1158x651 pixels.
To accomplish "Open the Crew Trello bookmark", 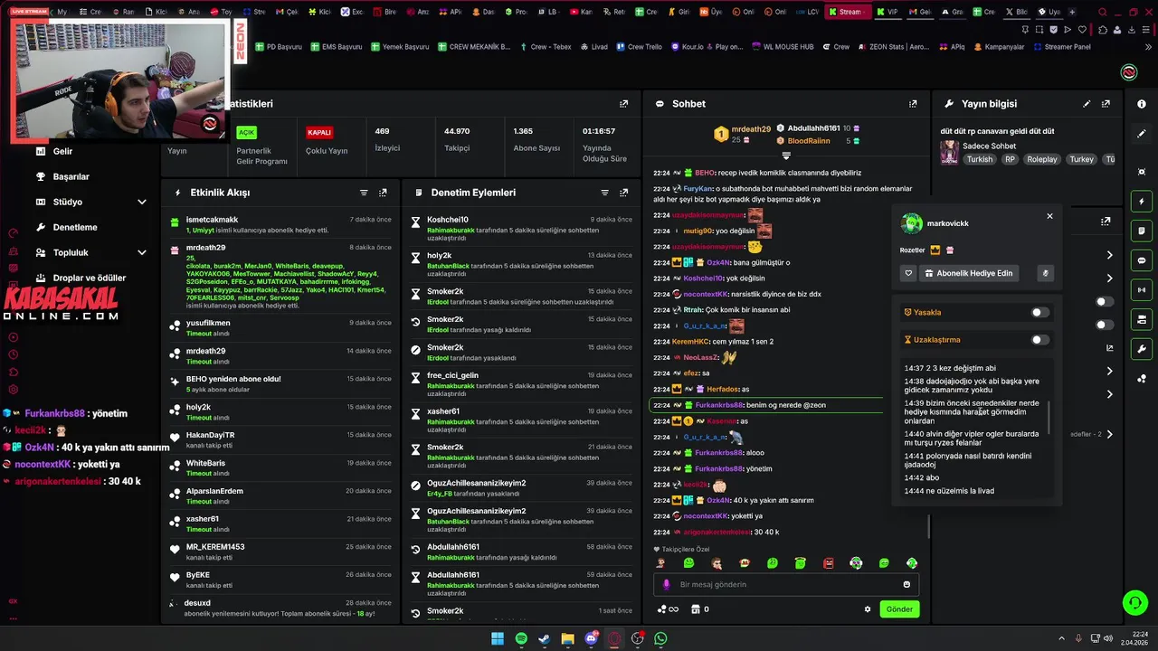I will 640,46.
